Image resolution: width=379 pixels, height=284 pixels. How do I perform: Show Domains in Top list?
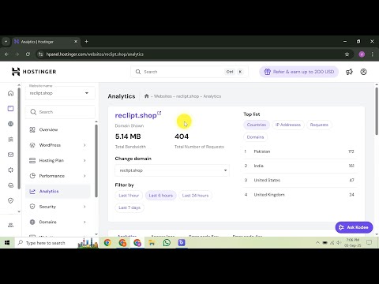tap(255, 137)
